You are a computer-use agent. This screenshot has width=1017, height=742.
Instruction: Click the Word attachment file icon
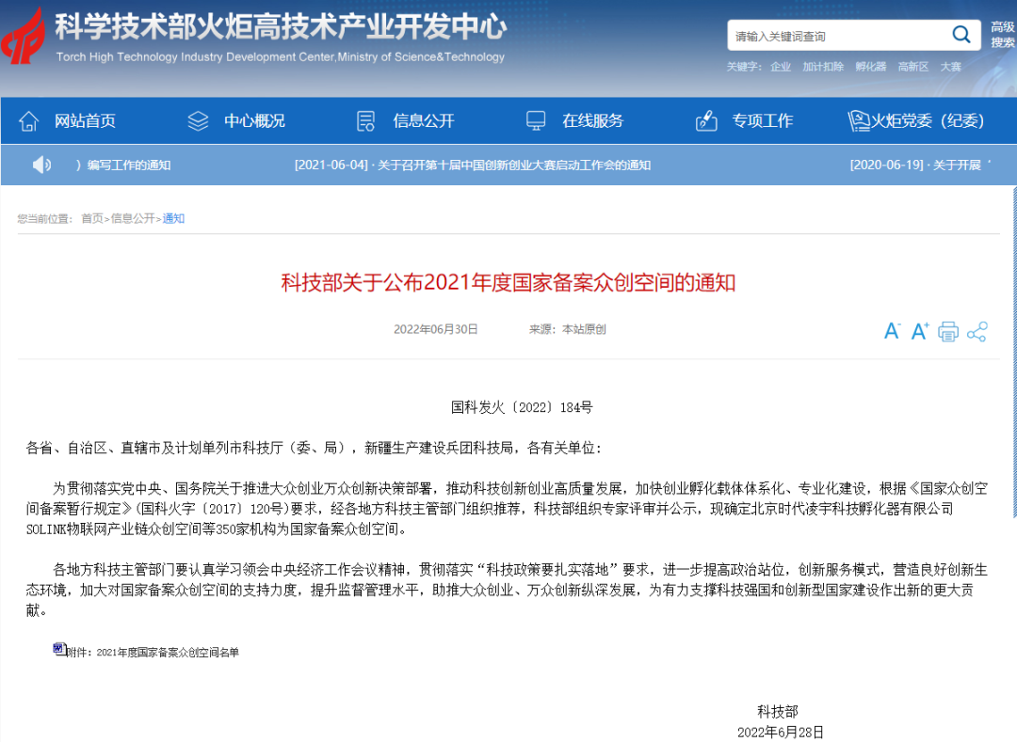click(x=59, y=649)
